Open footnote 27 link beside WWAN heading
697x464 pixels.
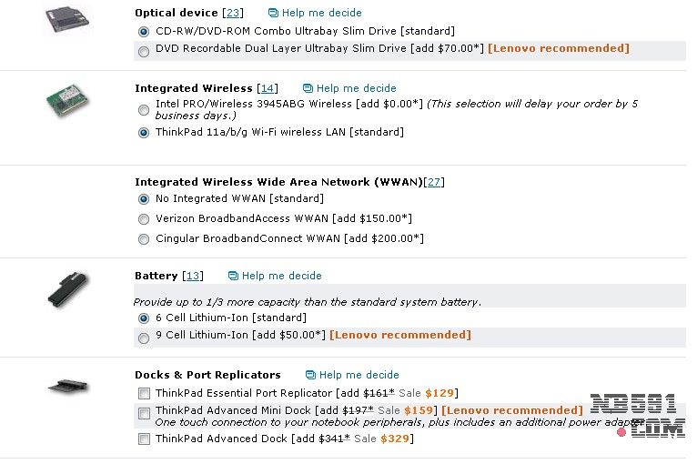coord(434,182)
